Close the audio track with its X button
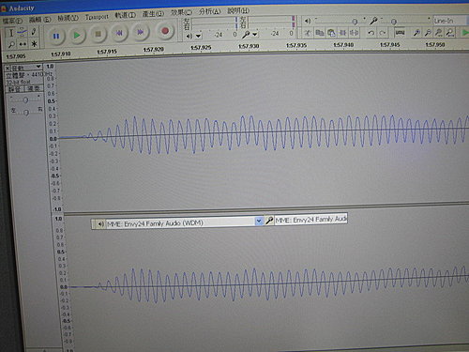This screenshot has width=469, height=352. click(8, 68)
